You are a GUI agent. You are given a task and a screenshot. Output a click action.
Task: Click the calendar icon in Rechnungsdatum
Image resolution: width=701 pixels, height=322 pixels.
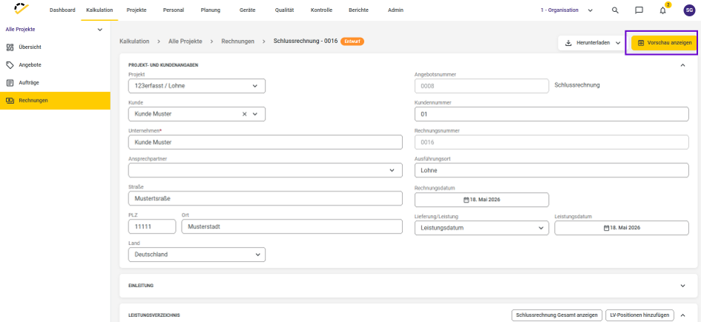tap(467, 200)
